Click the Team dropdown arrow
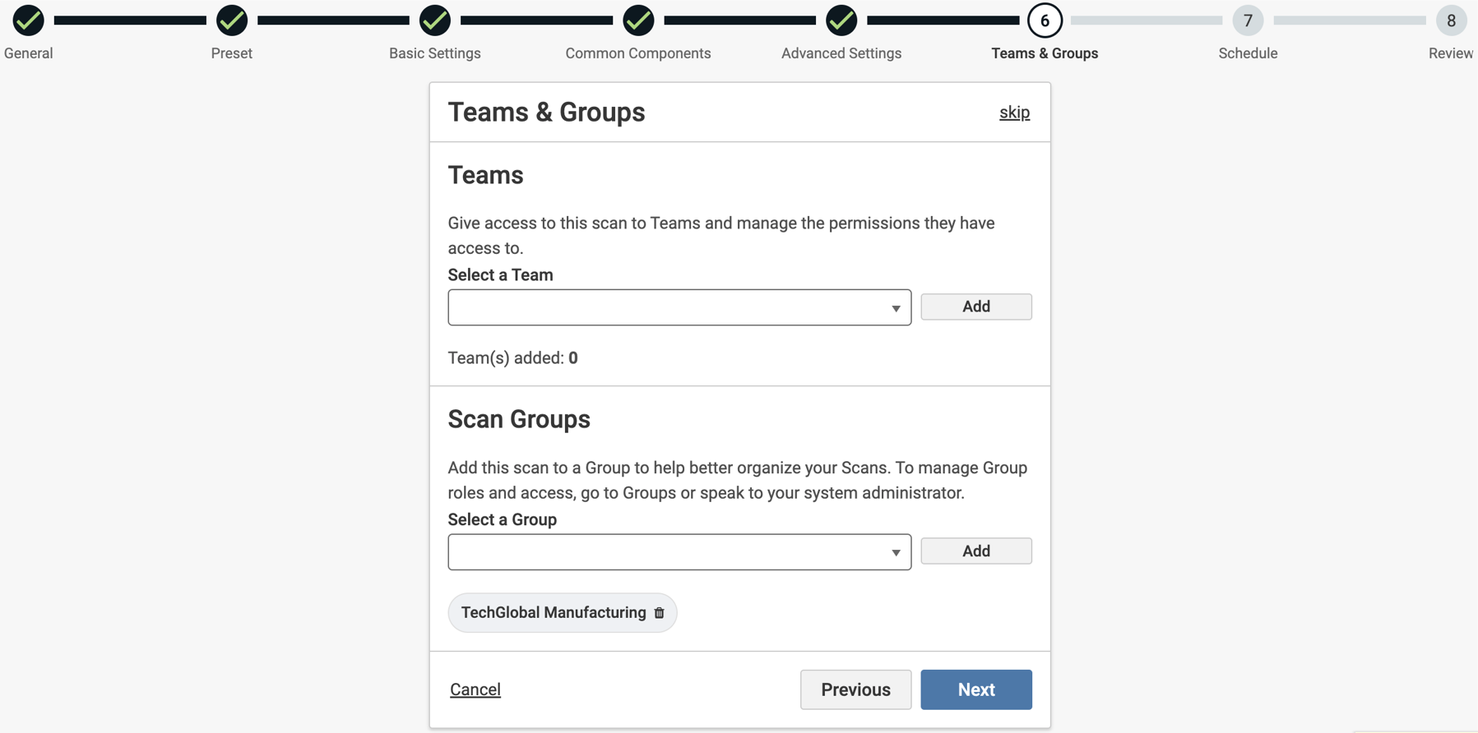 pos(896,308)
